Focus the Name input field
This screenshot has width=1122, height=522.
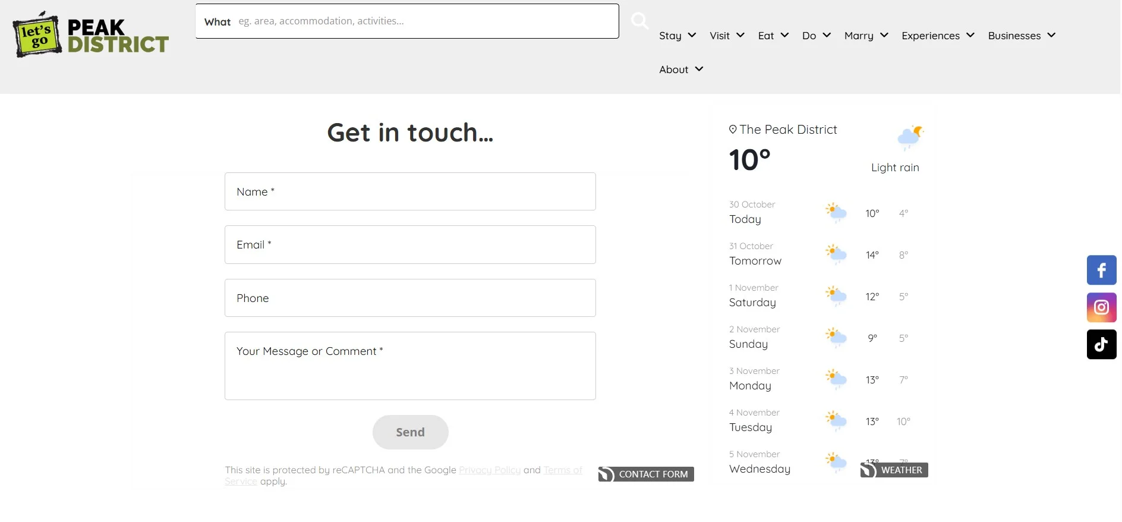pyautogui.click(x=410, y=191)
